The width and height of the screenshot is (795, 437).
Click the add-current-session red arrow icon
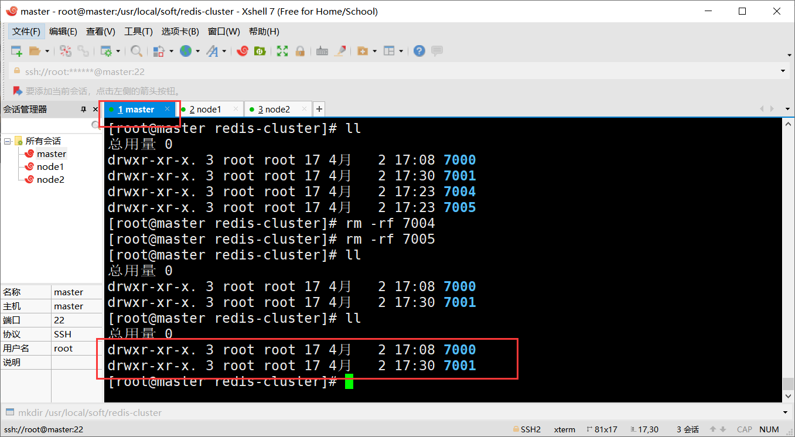tap(18, 91)
